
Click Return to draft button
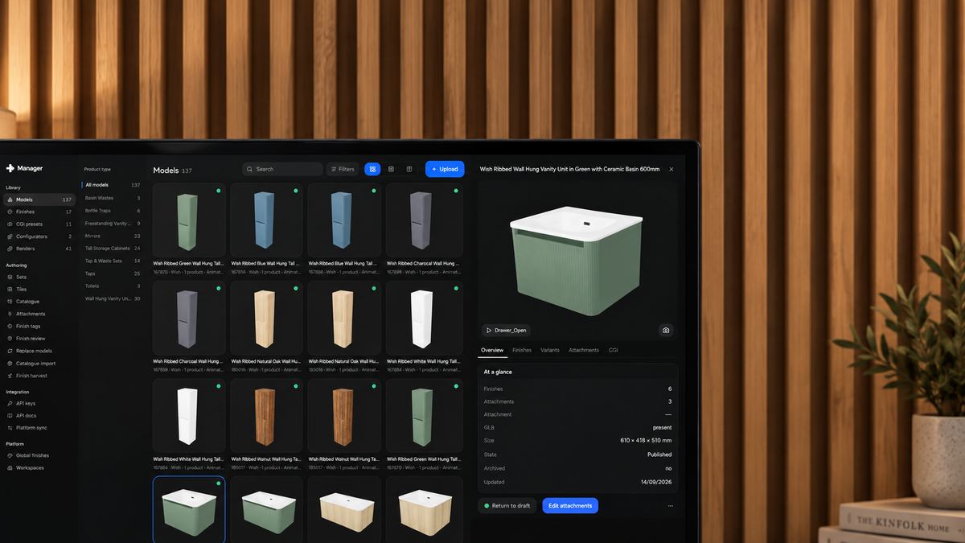click(x=507, y=506)
